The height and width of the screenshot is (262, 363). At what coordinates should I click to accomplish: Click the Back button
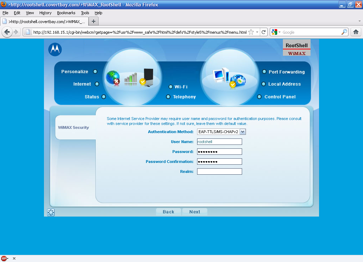point(168,212)
